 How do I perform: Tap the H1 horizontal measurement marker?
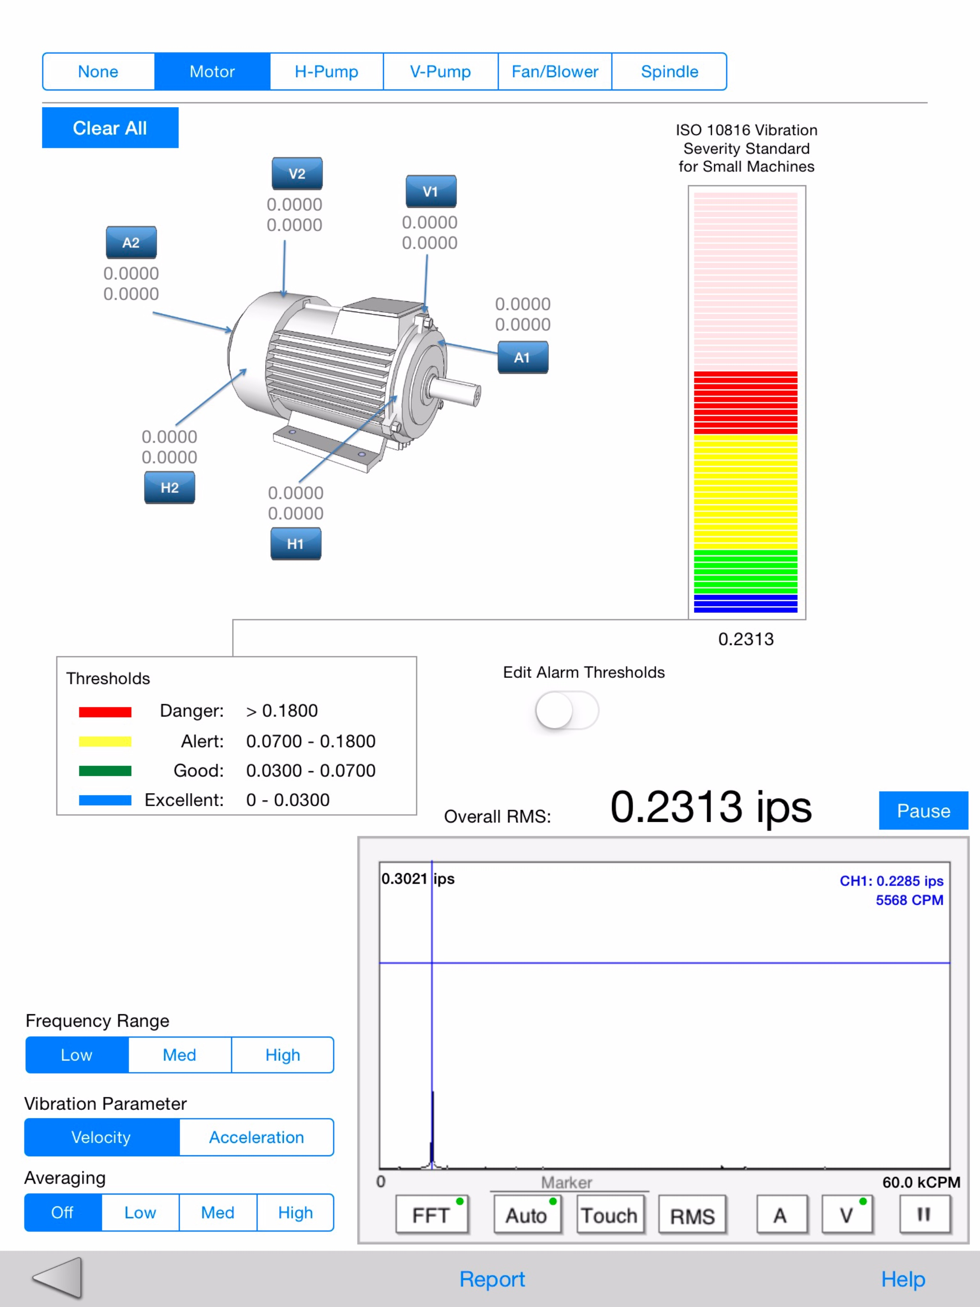coord(296,543)
